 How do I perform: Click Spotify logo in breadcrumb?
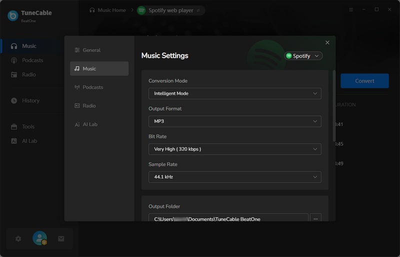coord(141,10)
